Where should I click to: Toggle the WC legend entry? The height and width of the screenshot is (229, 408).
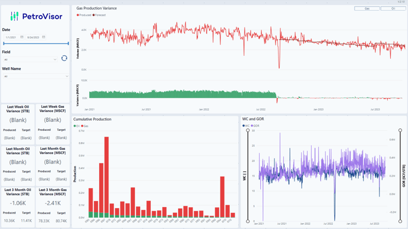click(246, 126)
